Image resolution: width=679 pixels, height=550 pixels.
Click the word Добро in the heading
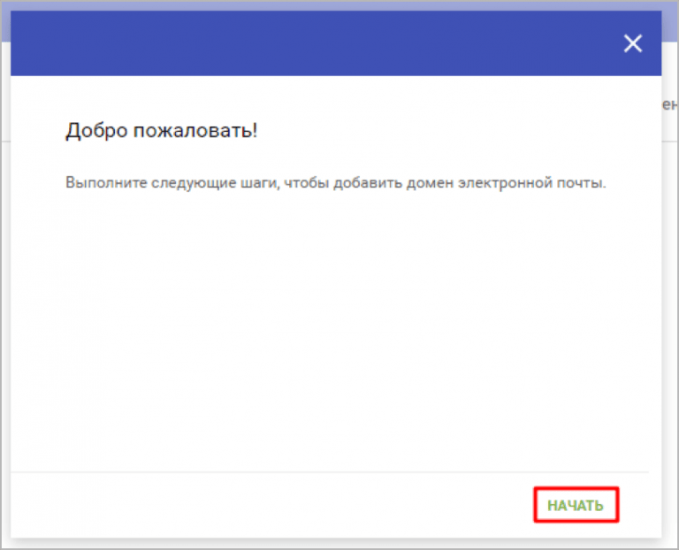click(x=96, y=130)
